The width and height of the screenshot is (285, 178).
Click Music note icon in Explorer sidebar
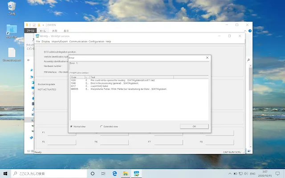[33, 109]
